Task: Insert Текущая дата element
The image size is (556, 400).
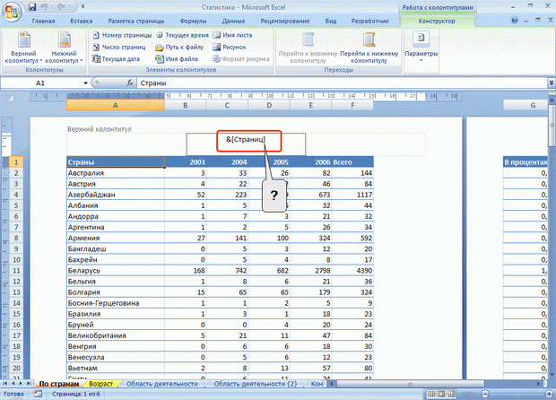Action: coord(116,59)
